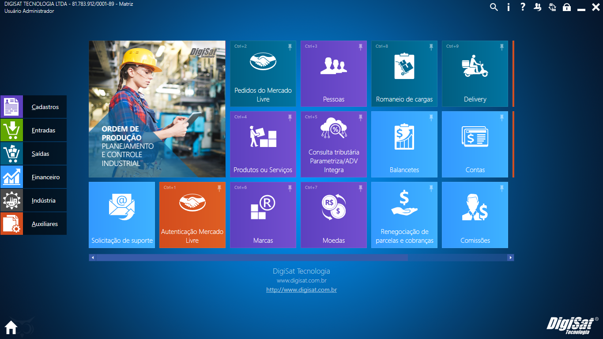Viewport: 603px width, 339px height.
Task: Open the Pedidos do Mercado Livre tile
Action: pyautogui.click(x=263, y=74)
